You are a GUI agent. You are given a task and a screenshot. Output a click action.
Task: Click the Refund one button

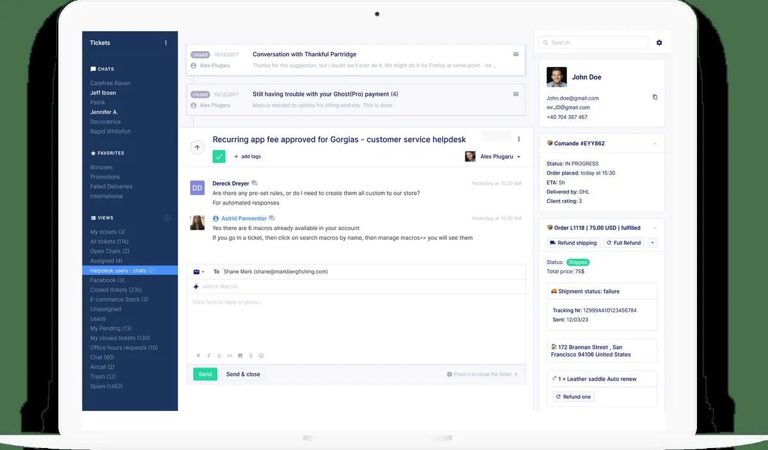tap(573, 397)
